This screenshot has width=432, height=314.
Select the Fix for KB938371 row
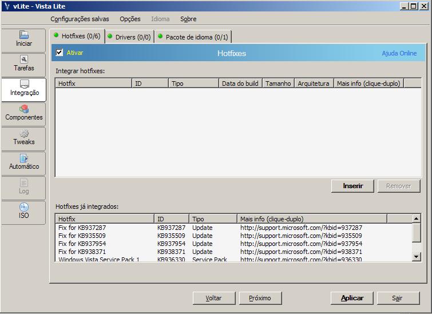[x=233, y=252]
